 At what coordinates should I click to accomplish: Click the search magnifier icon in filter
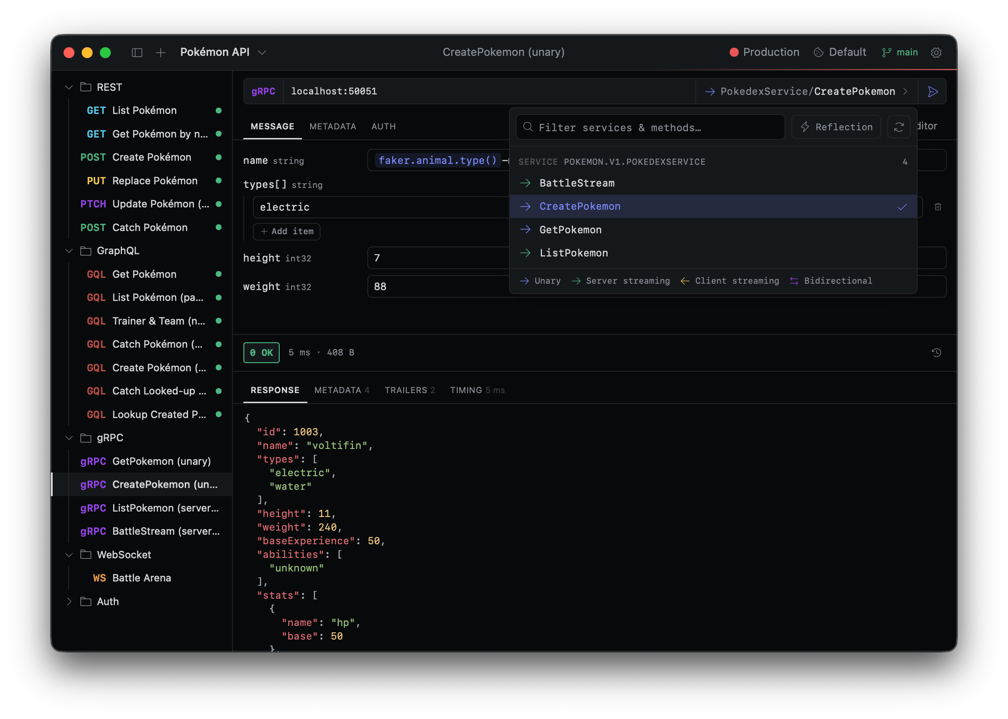pos(528,127)
